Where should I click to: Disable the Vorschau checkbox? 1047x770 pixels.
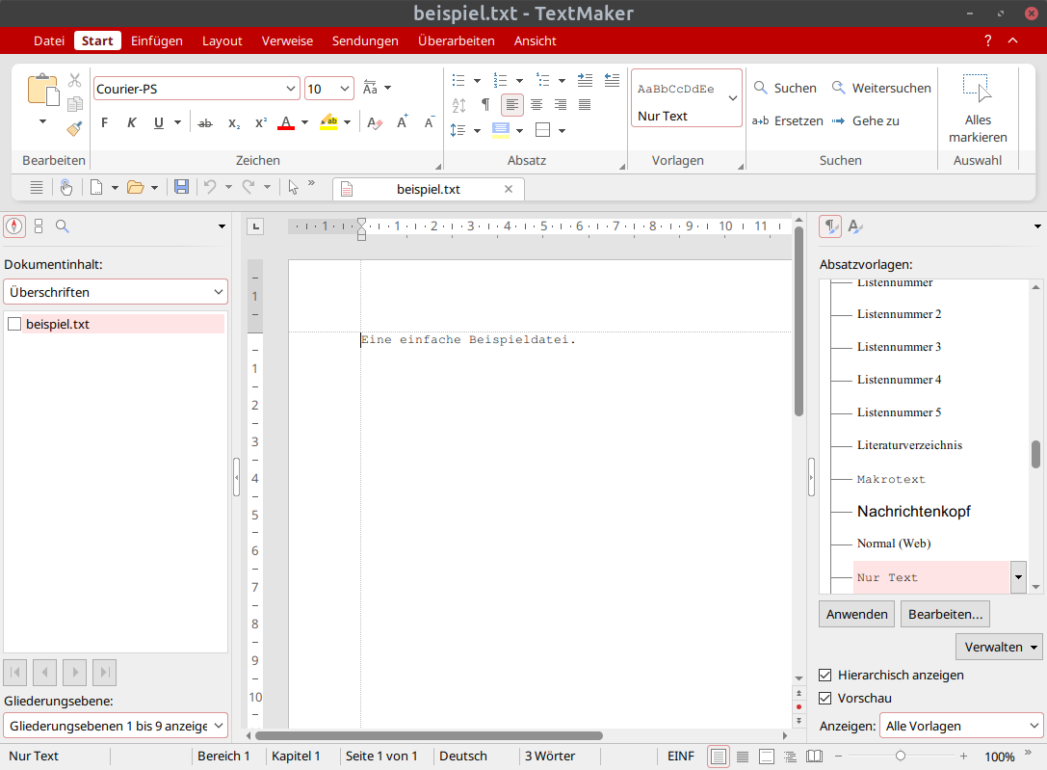click(825, 698)
